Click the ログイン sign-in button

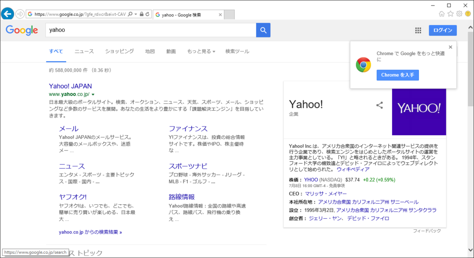[x=443, y=30]
